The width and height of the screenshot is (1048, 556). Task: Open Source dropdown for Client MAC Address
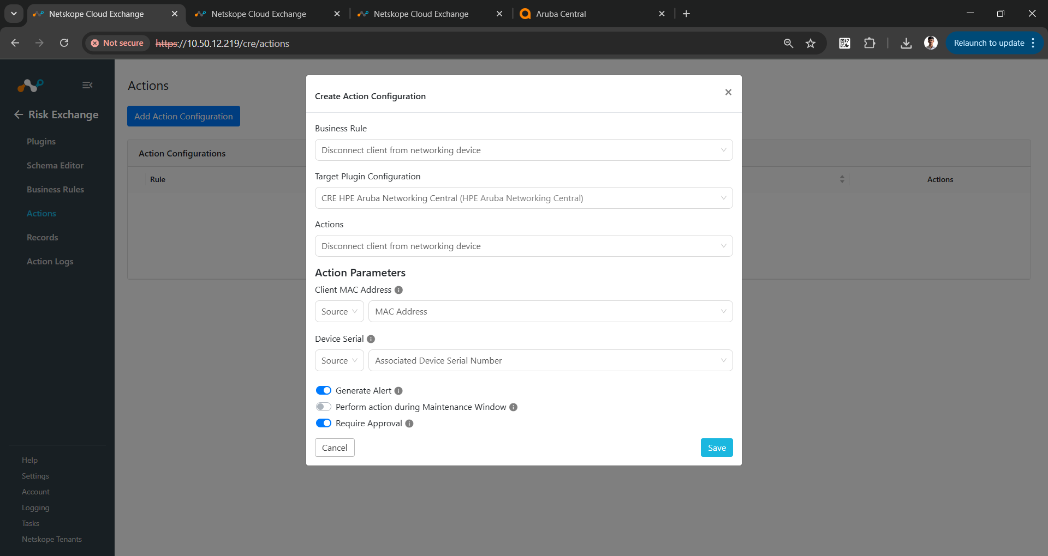339,311
